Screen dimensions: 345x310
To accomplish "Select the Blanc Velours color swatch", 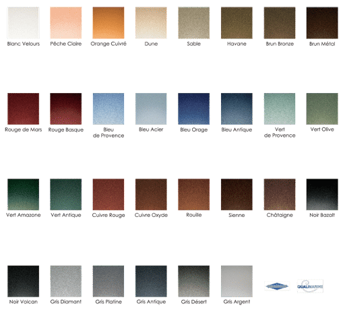I will (23, 23).
